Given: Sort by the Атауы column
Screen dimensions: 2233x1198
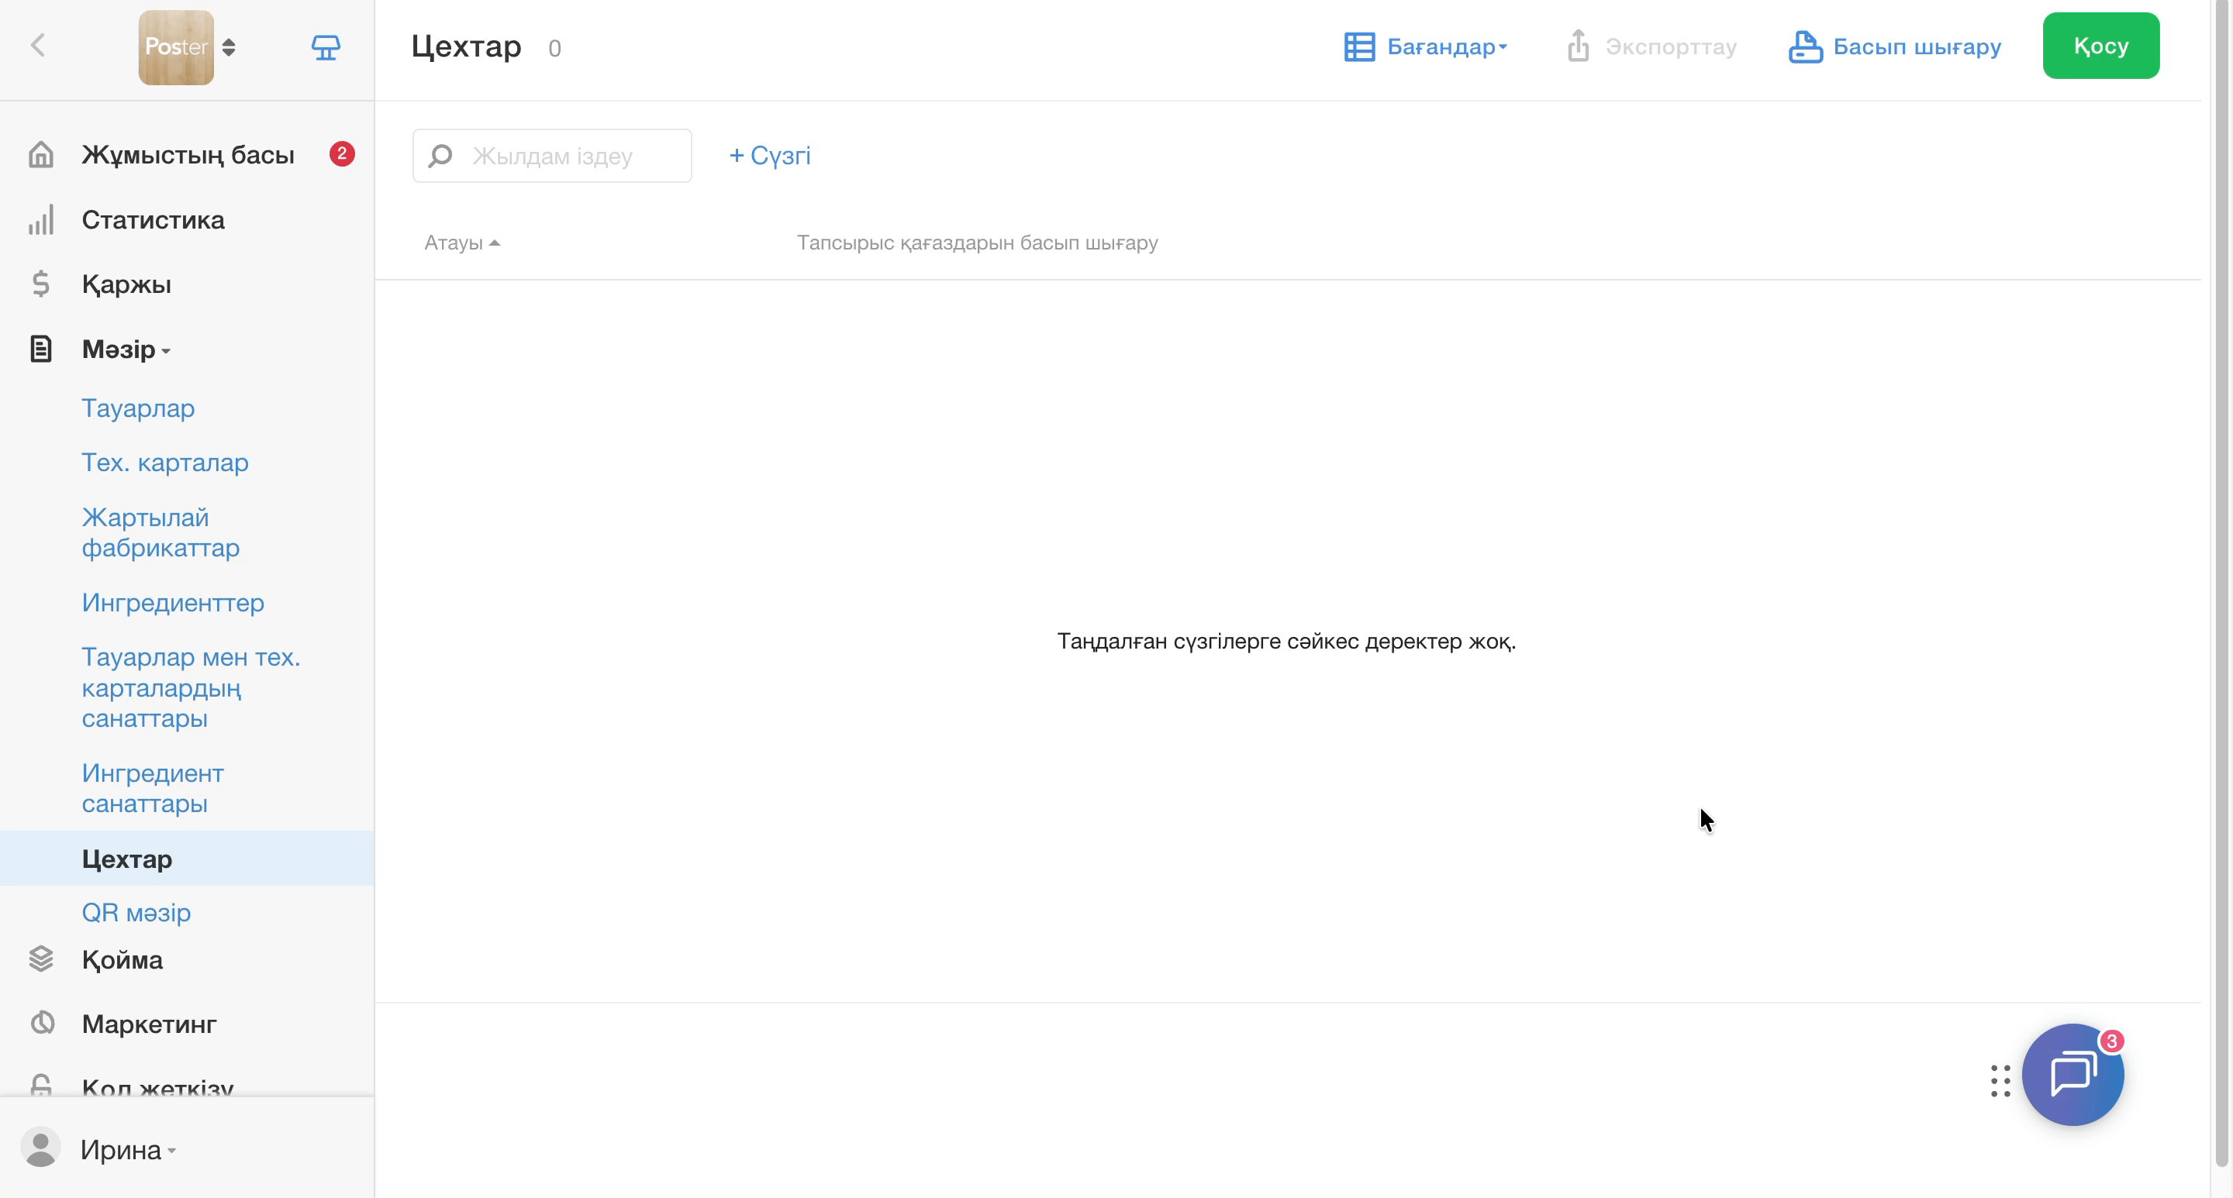Looking at the screenshot, I should 462,243.
